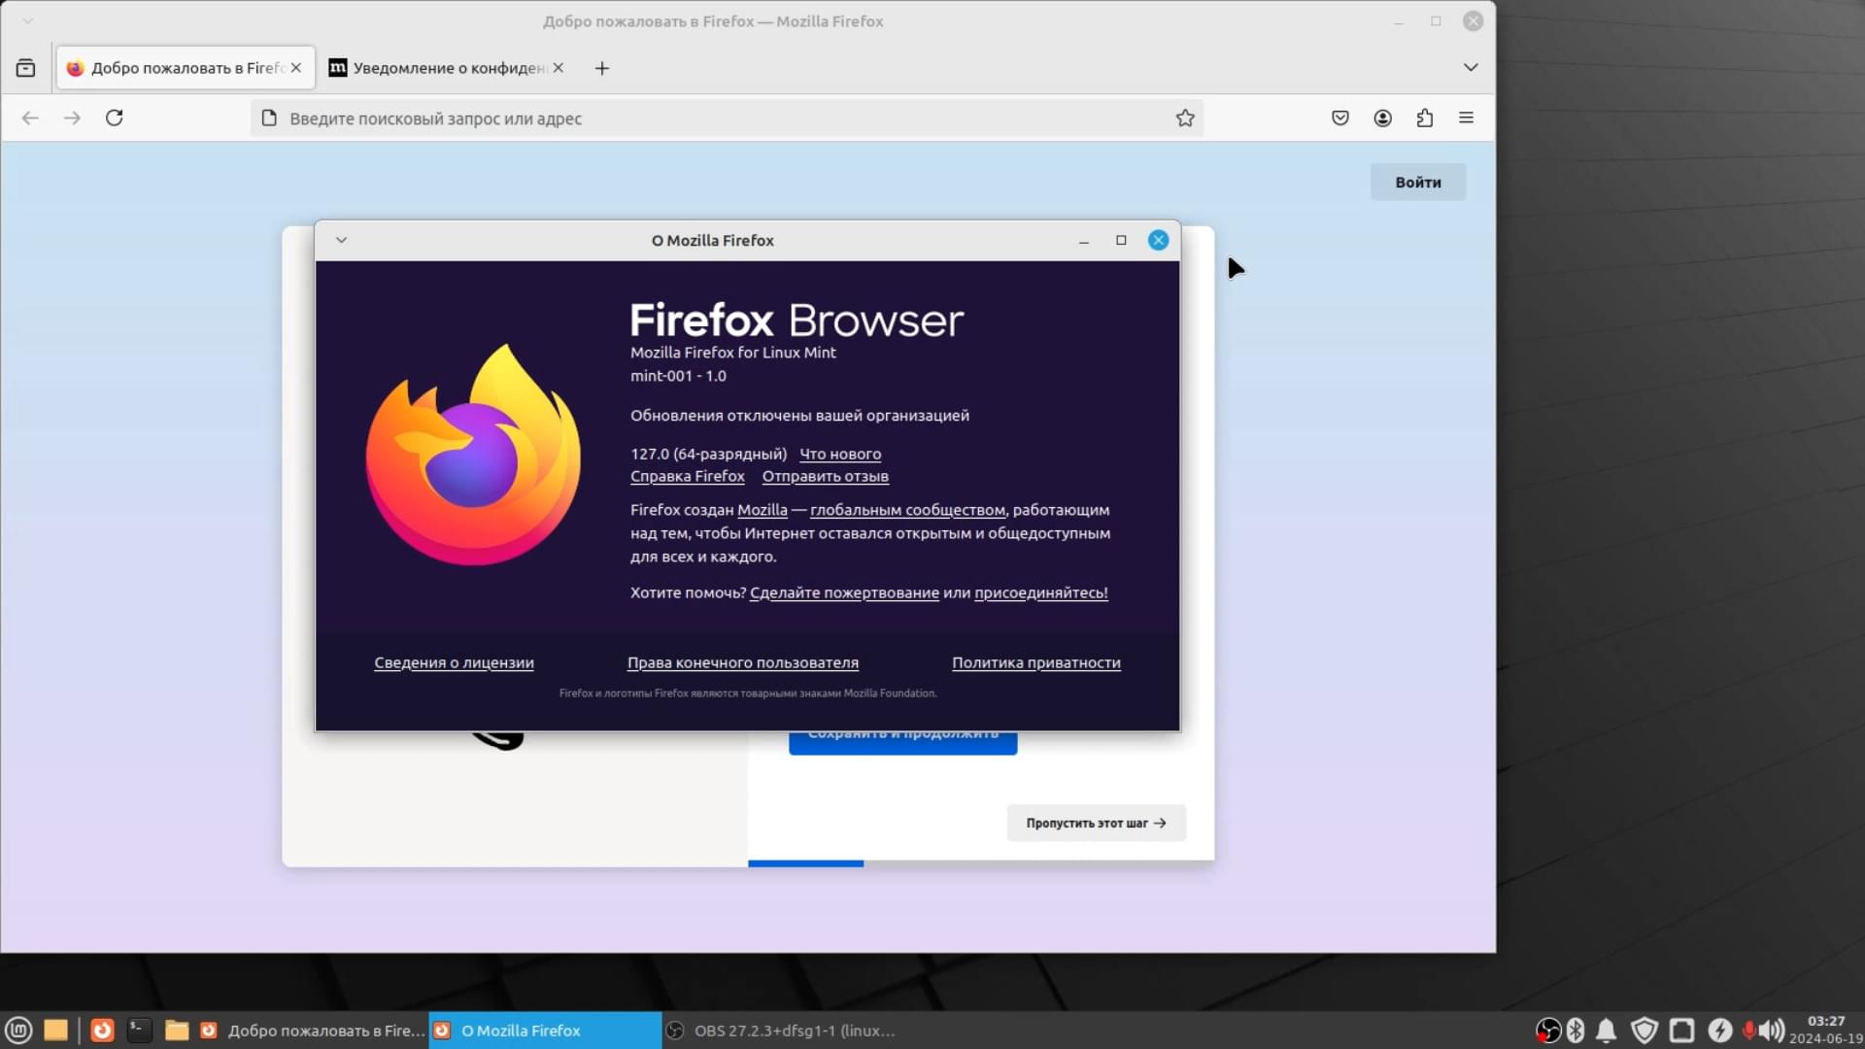This screenshot has width=1865, height=1049.
Task: Open the Pocket save button
Action: pyautogui.click(x=1340, y=118)
